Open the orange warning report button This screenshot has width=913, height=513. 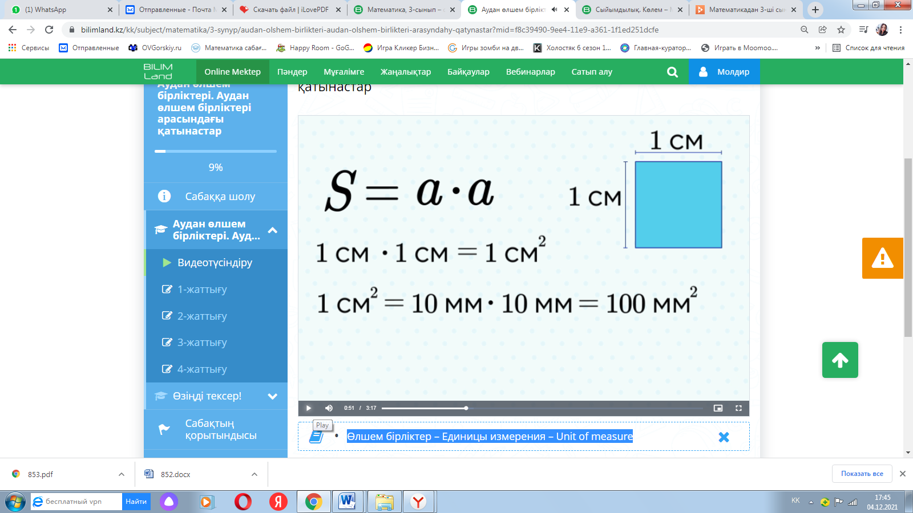[x=882, y=258]
